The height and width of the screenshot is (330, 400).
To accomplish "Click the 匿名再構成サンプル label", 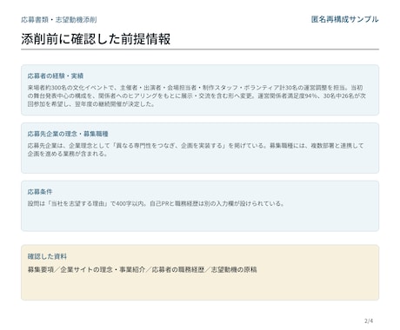I will click(345, 19).
